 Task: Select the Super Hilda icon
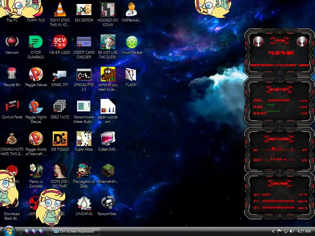84,139
